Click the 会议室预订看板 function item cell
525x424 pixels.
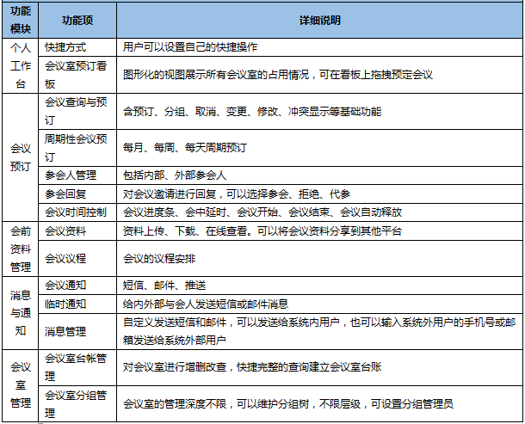[x=76, y=75]
